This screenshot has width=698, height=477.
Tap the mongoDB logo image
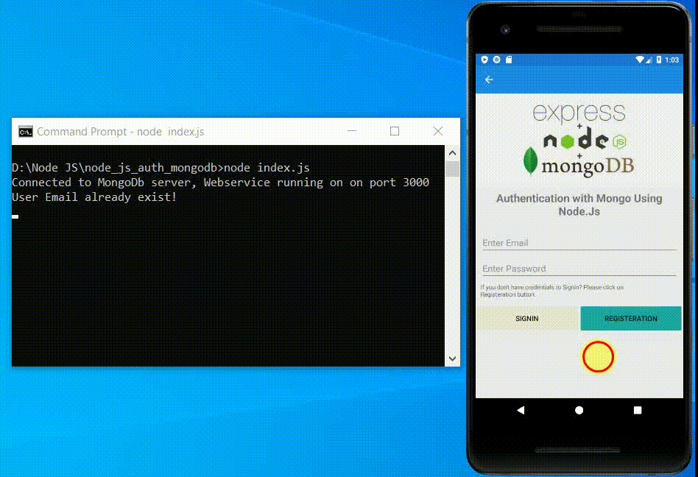point(579,163)
